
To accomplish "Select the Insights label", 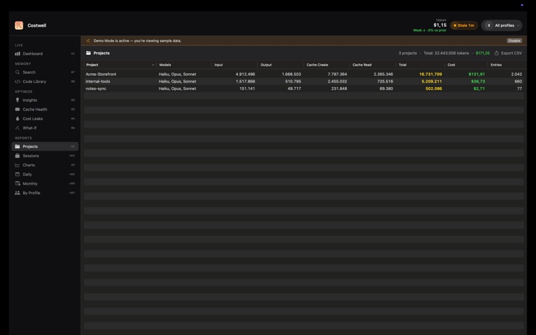I will 29,100.
